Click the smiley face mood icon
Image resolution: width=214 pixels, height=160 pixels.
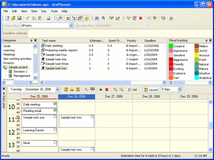86,18
